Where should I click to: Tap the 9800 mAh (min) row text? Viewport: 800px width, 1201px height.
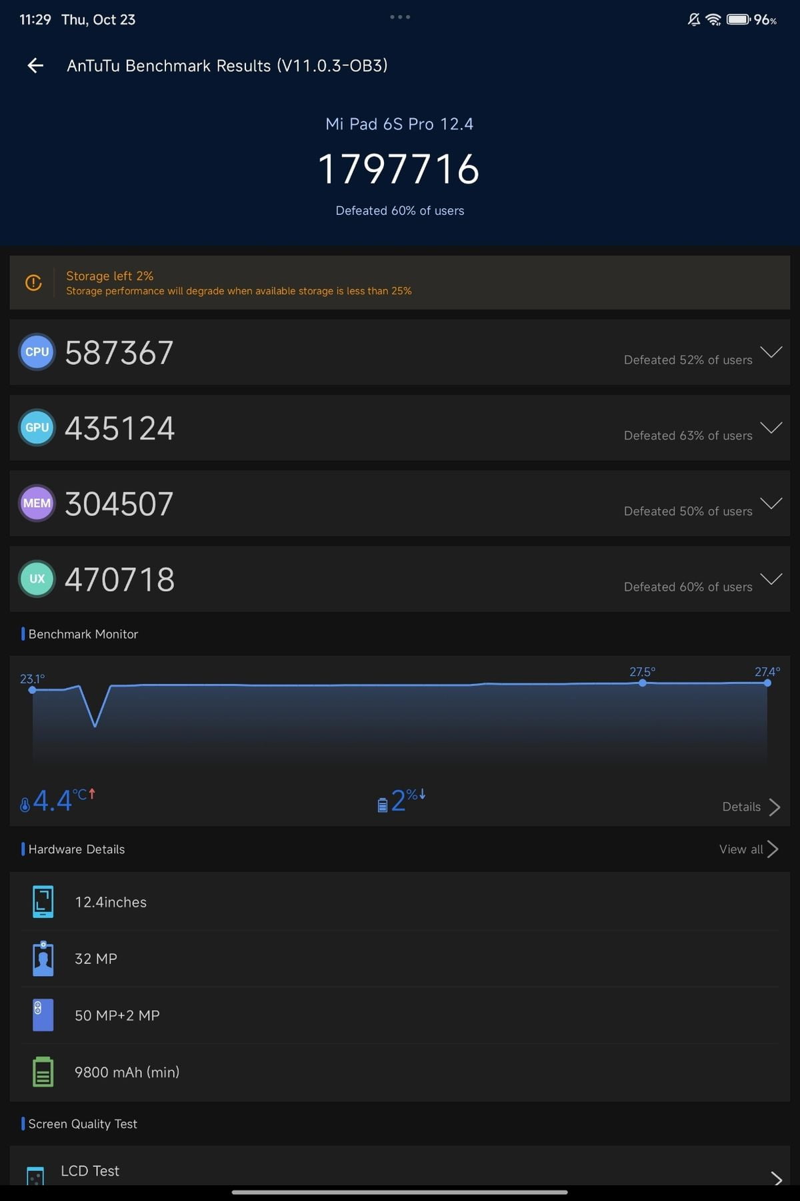pyautogui.click(x=127, y=1072)
